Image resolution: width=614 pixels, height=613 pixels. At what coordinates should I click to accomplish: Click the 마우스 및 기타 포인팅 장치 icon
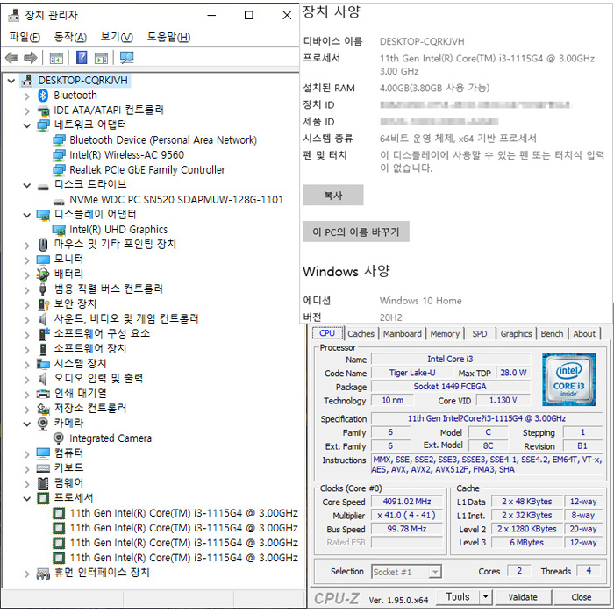[43, 245]
